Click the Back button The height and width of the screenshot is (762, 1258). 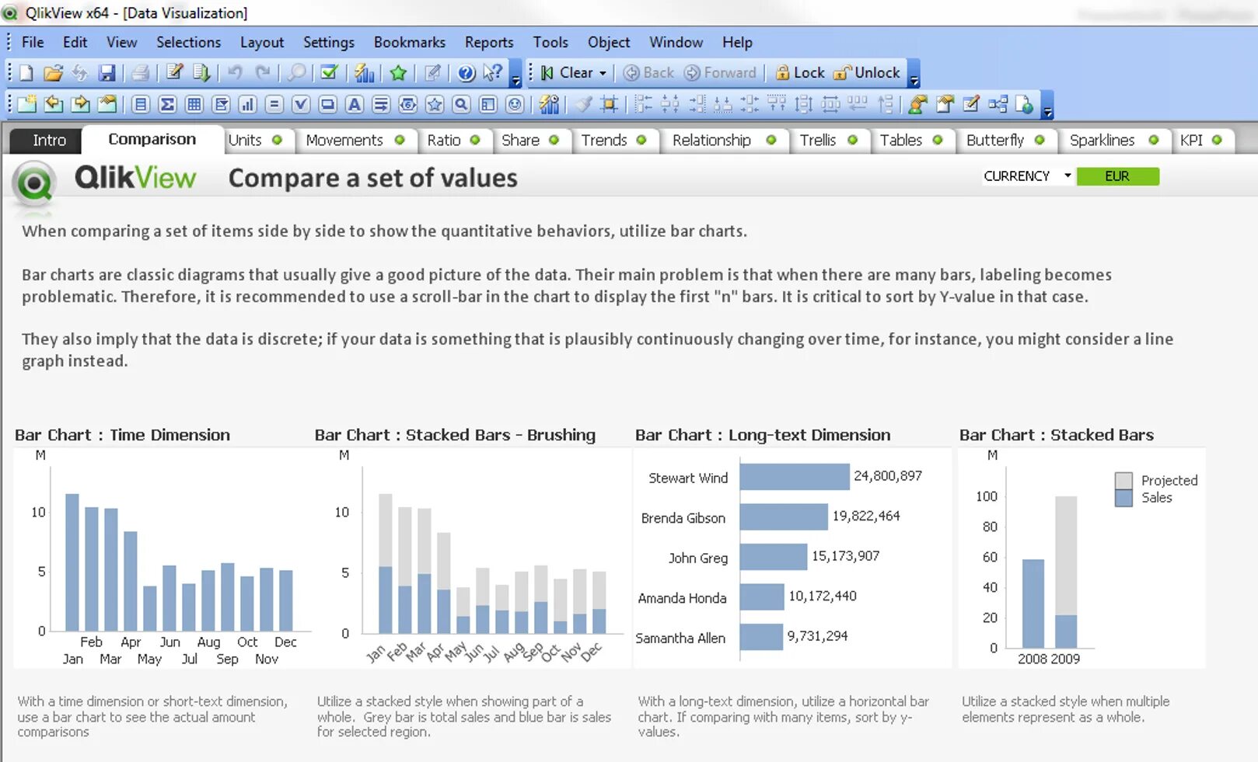tap(648, 73)
